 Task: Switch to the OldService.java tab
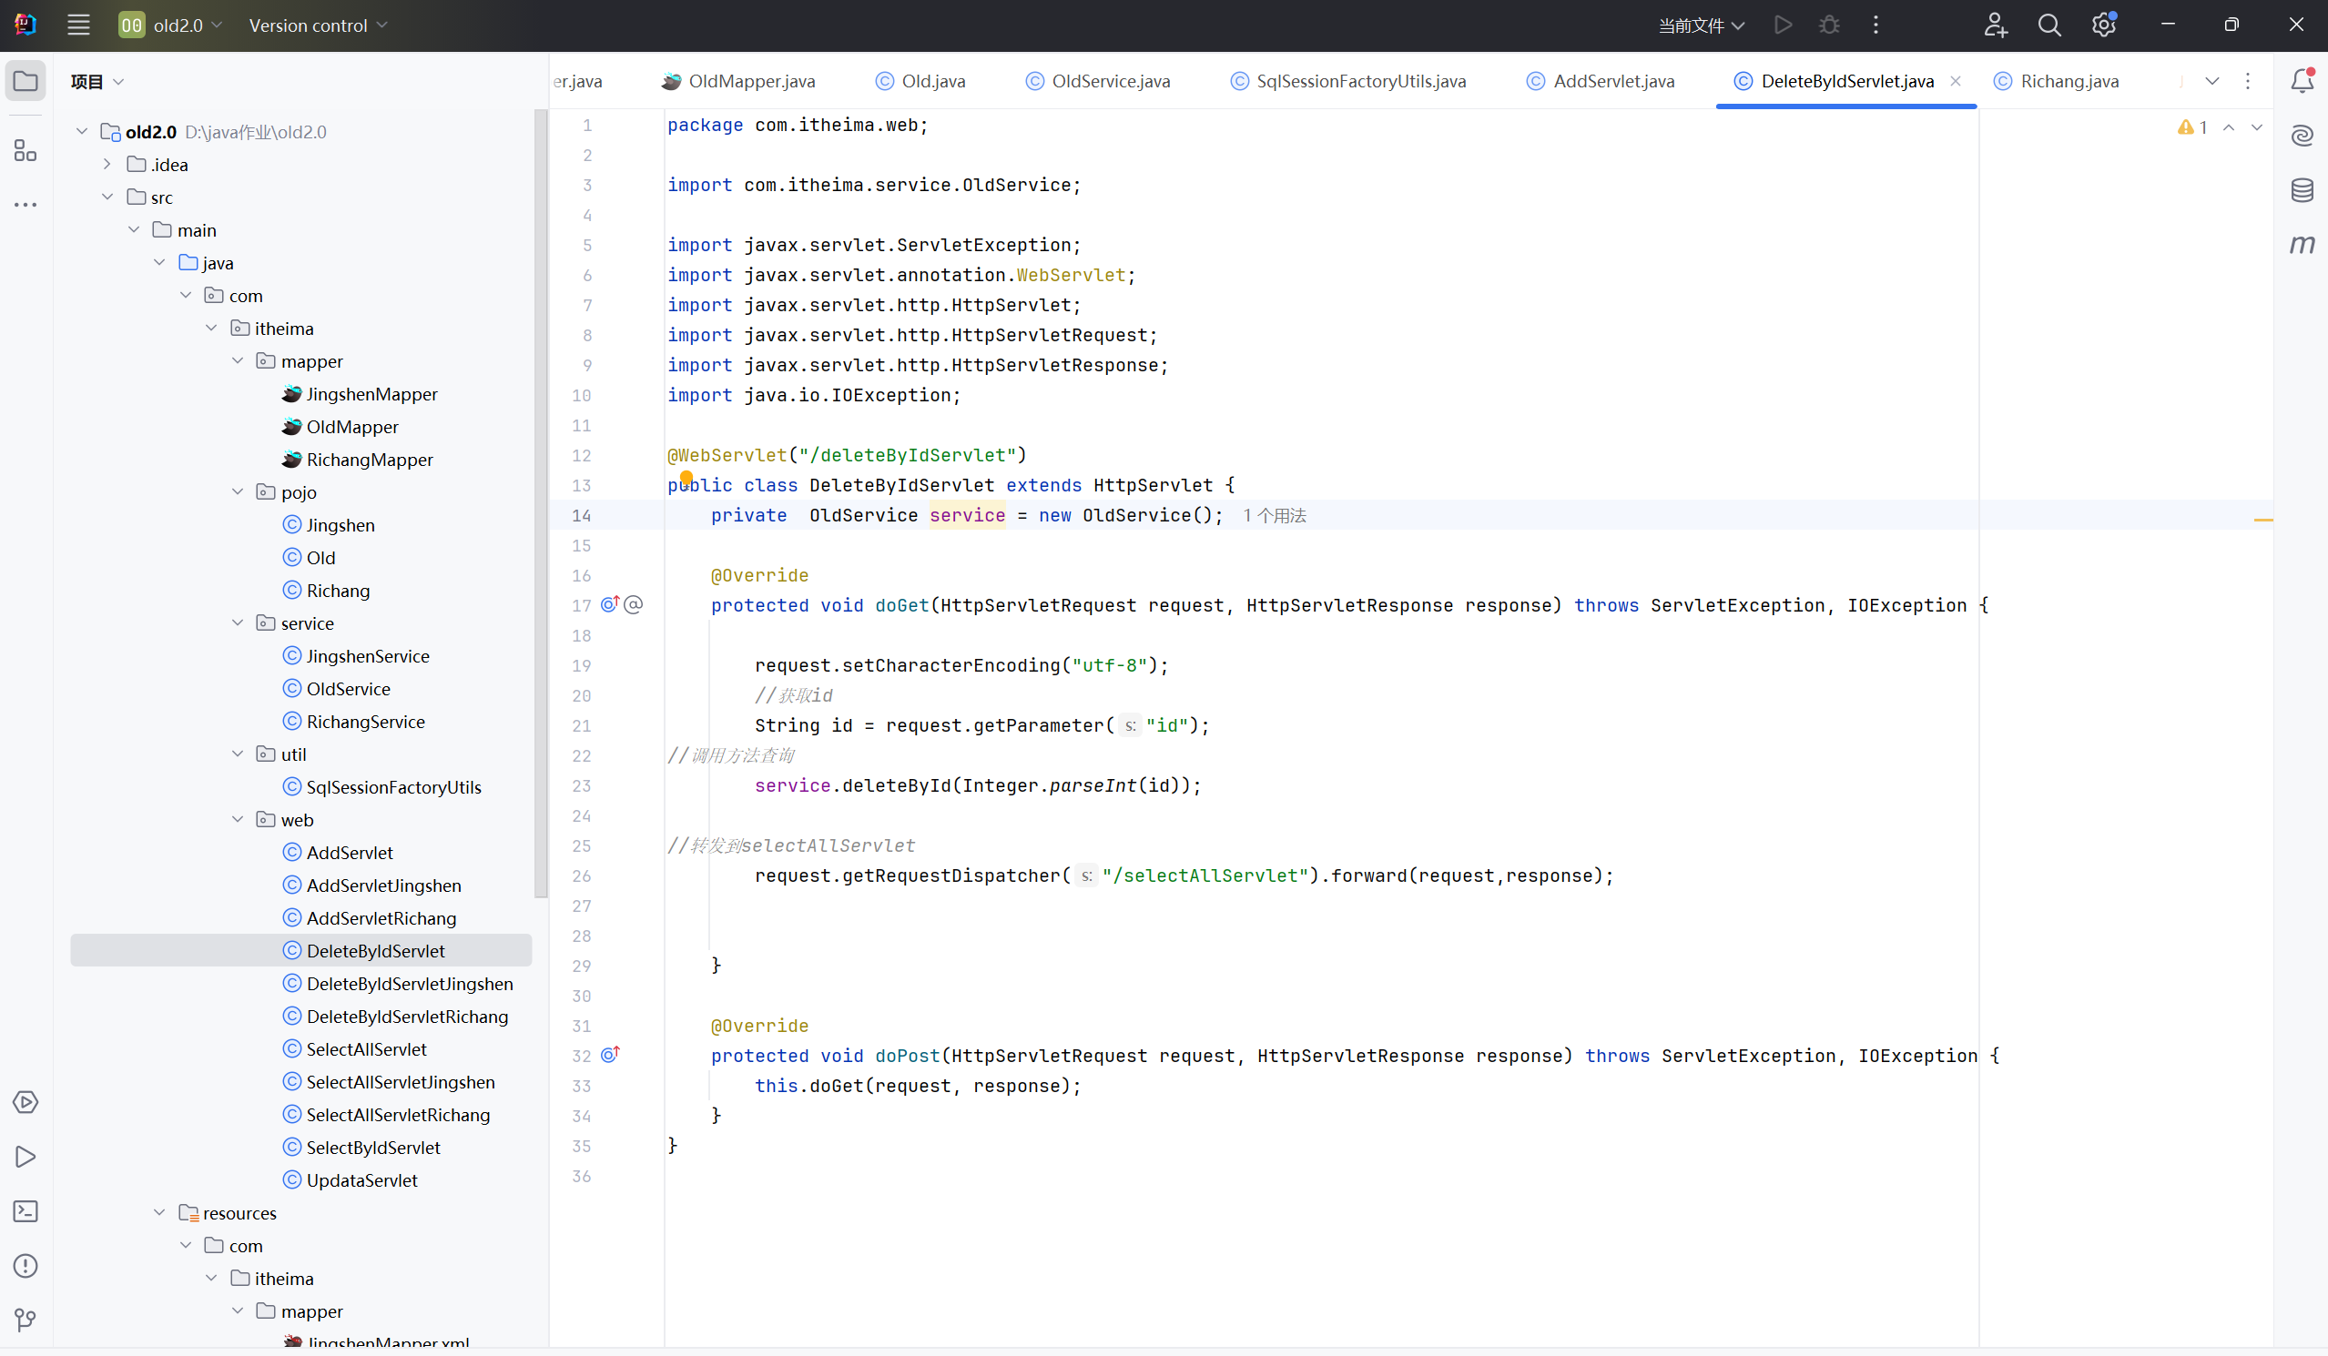click(1110, 81)
